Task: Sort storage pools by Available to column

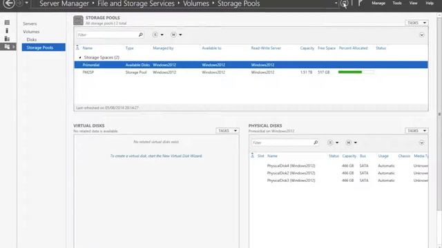Action: coord(211,48)
